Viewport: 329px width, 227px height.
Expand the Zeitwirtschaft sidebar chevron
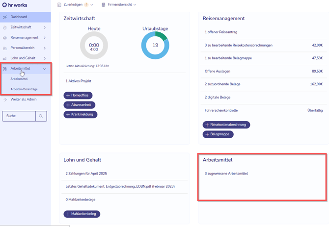coord(45,27)
